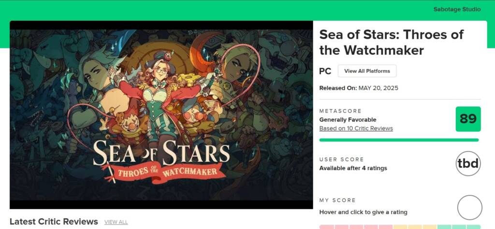This screenshot has height=229, width=495.
Task: Click the Generally Favorable score label
Action: pyautogui.click(x=348, y=120)
